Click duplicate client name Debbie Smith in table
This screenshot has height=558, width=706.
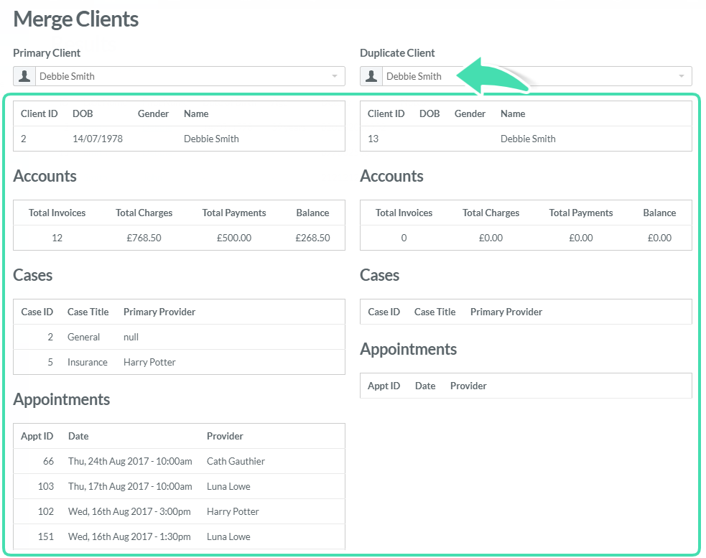click(528, 139)
